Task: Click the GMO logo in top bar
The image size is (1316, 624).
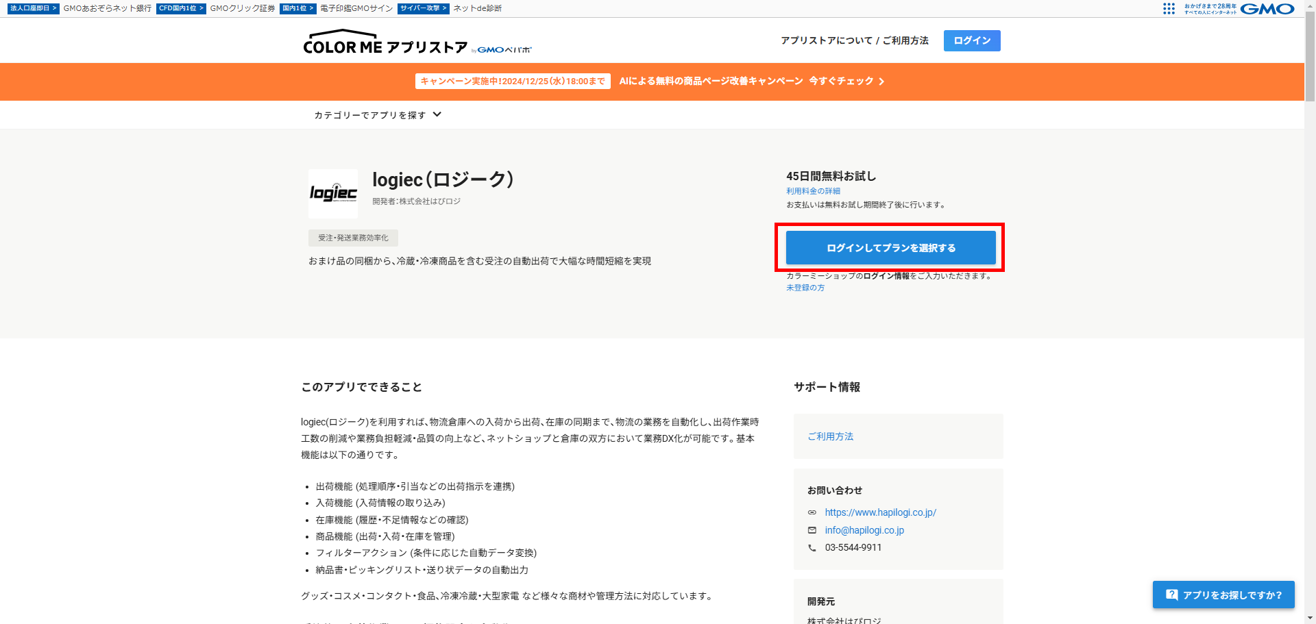Action: [x=1267, y=9]
